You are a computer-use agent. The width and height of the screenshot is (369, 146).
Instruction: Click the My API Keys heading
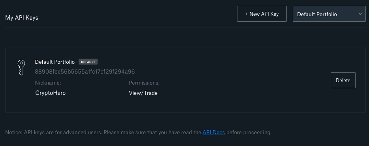(x=21, y=18)
